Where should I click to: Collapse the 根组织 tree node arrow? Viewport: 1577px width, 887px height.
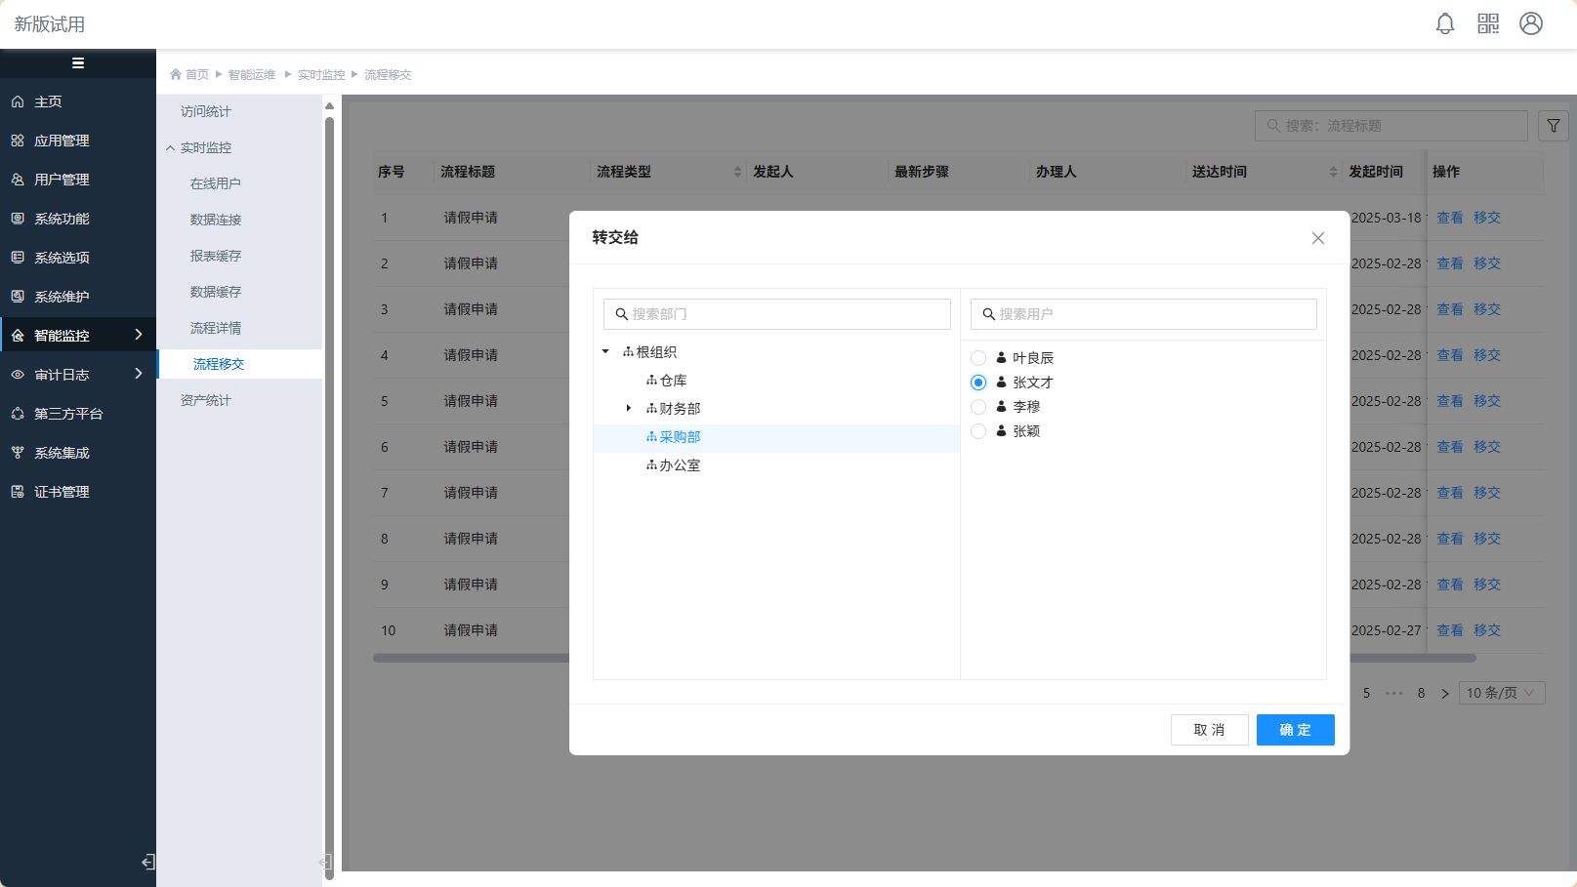[605, 352]
